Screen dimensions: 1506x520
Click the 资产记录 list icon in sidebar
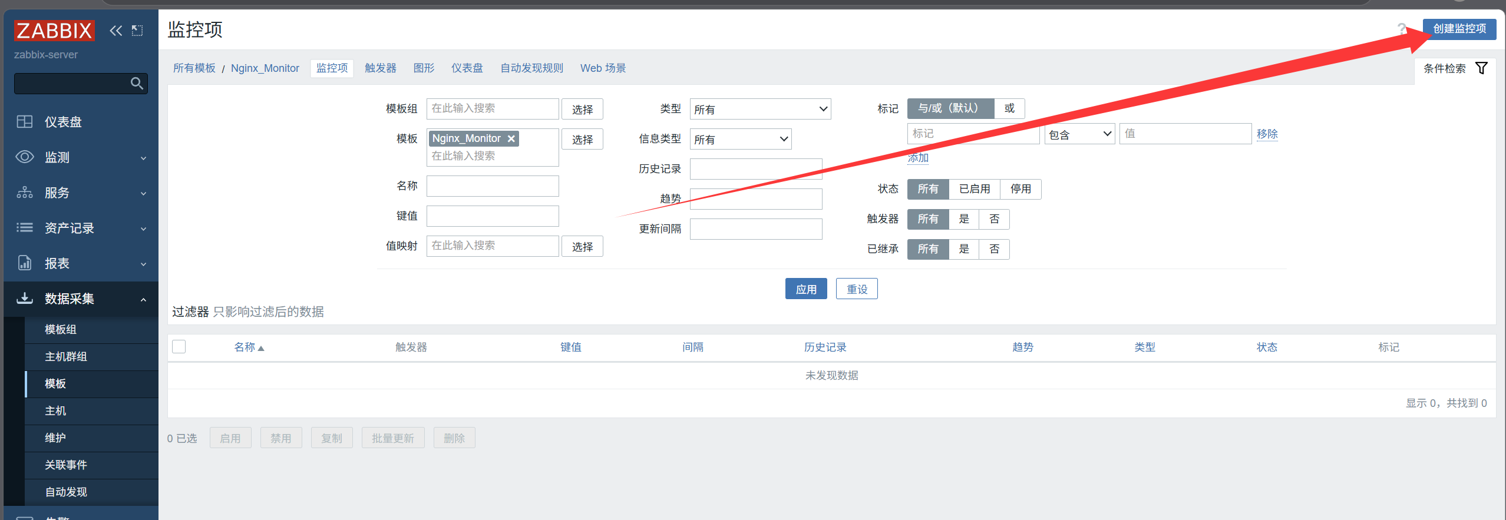[25, 228]
